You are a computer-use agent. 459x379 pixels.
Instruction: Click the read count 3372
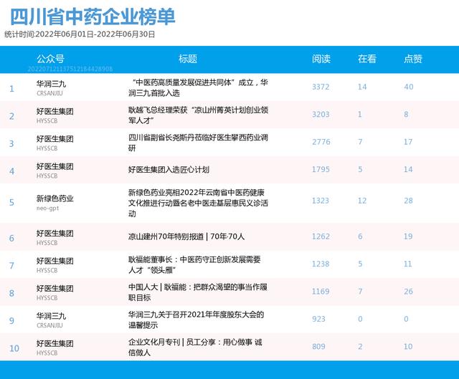[x=321, y=87]
